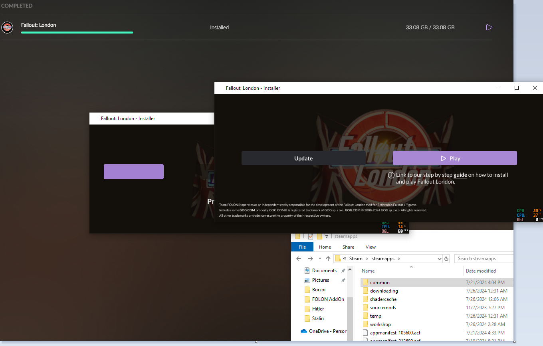Open the OneDrive - Personal item in the navigation pane
The width and height of the screenshot is (543, 346).
click(x=327, y=331)
